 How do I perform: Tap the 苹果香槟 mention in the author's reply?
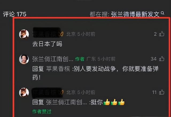[x=58, y=69]
